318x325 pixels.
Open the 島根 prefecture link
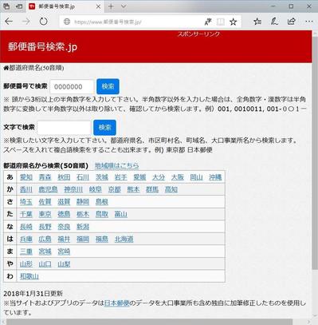click(102, 202)
